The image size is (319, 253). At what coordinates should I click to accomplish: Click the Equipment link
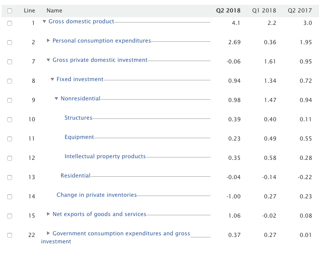coord(79,137)
